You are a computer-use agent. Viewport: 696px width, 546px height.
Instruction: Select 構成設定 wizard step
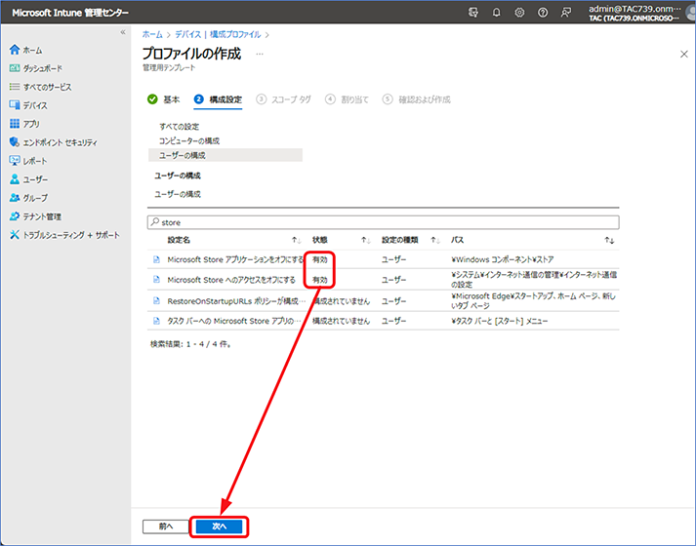(218, 99)
